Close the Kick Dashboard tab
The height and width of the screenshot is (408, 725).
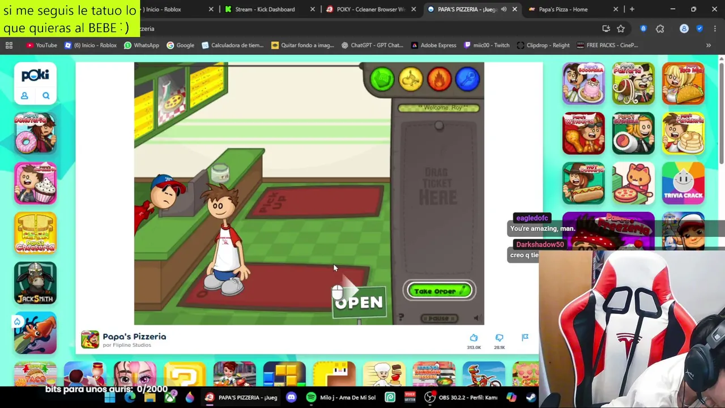pyautogui.click(x=312, y=9)
